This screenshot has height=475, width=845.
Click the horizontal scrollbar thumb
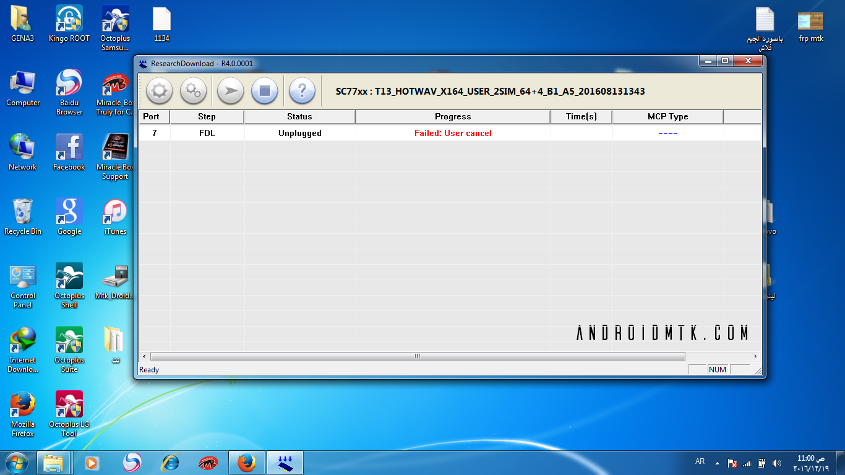pos(418,357)
